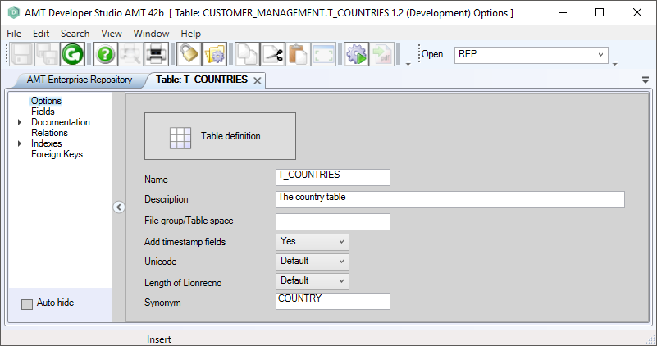This screenshot has height=346, width=657.
Task: Select Fields in the tree
Action: point(43,112)
